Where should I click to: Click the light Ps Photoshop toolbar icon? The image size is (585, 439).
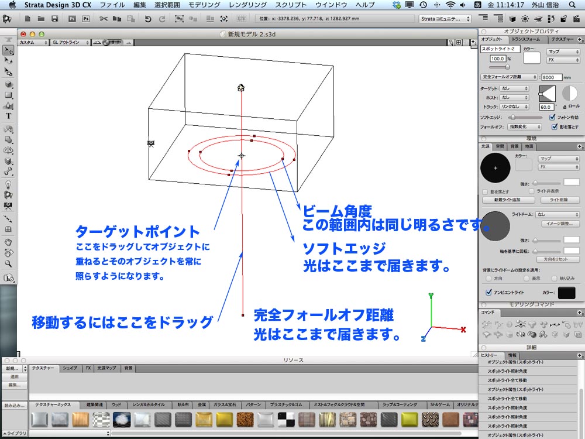pos(86,19)
